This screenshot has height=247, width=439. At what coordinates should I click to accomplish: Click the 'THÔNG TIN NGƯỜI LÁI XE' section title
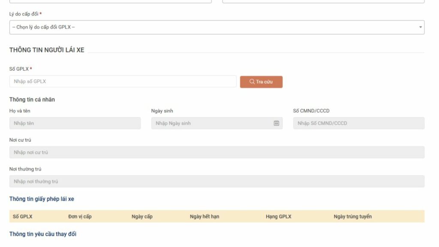pyautogui.click(x=47, y=50)
